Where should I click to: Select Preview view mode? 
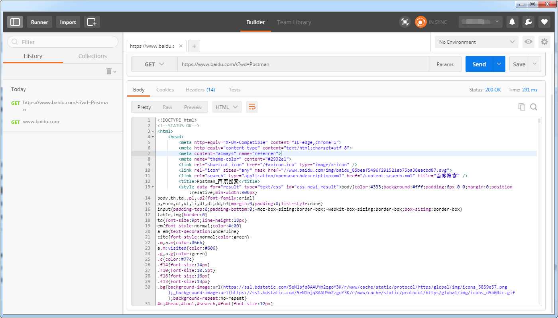pyautogui.click(x=193, y=107)
